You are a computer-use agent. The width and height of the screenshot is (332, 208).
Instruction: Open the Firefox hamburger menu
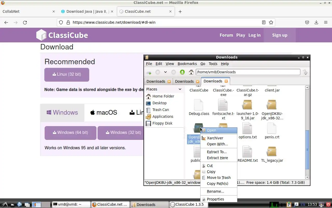tap(326, 22)
